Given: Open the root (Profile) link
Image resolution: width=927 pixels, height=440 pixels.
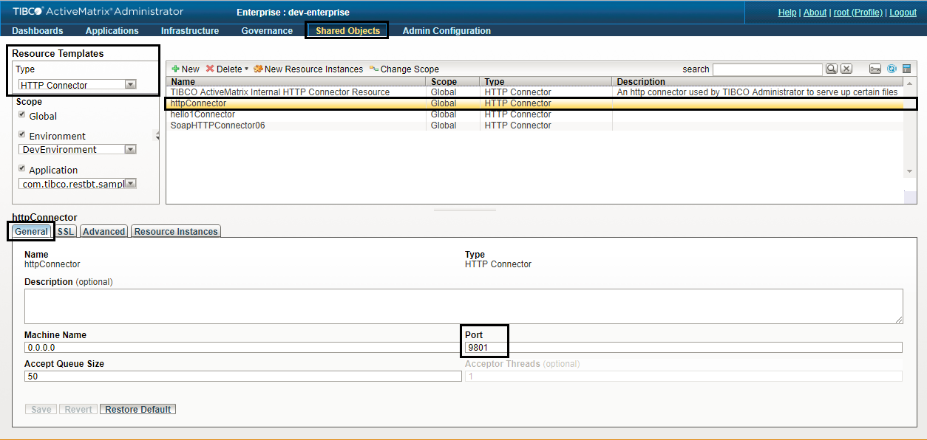Looking at the screenshot, I should (858, 13).
